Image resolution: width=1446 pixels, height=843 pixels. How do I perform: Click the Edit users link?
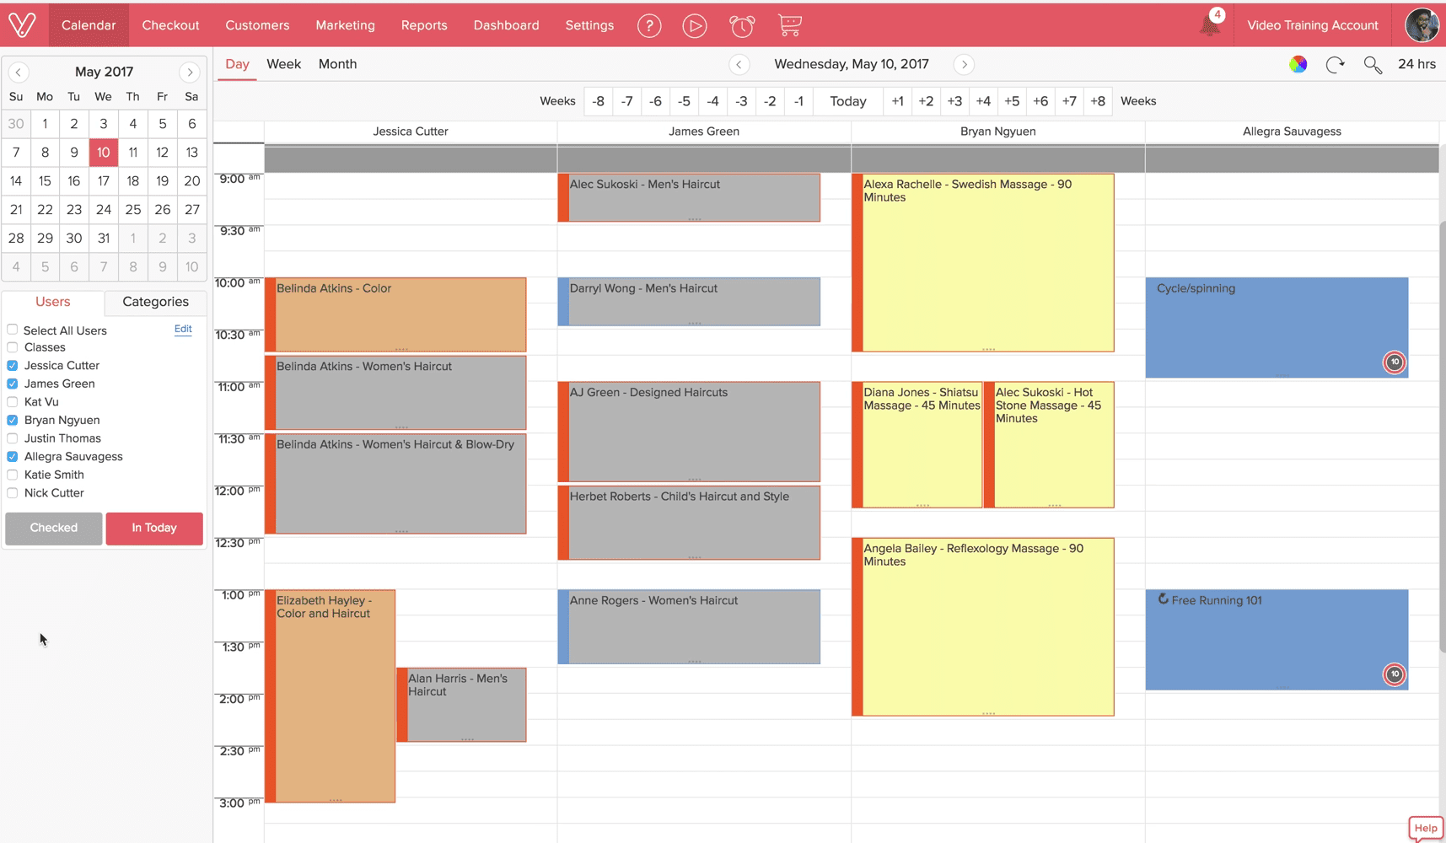[x=183, y=329]
